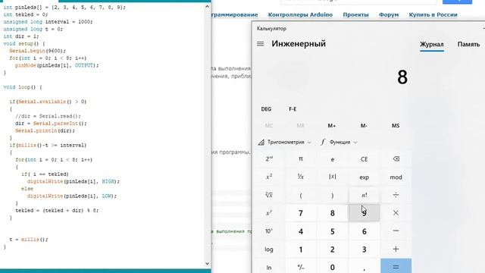Click the scroll-up arrow in code editor

coord(207,6)
